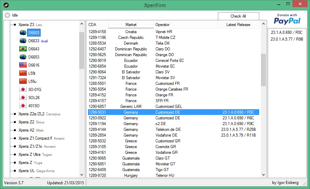Select the Telekom.de DE row

pyautogui.click(x=173, y=129)
